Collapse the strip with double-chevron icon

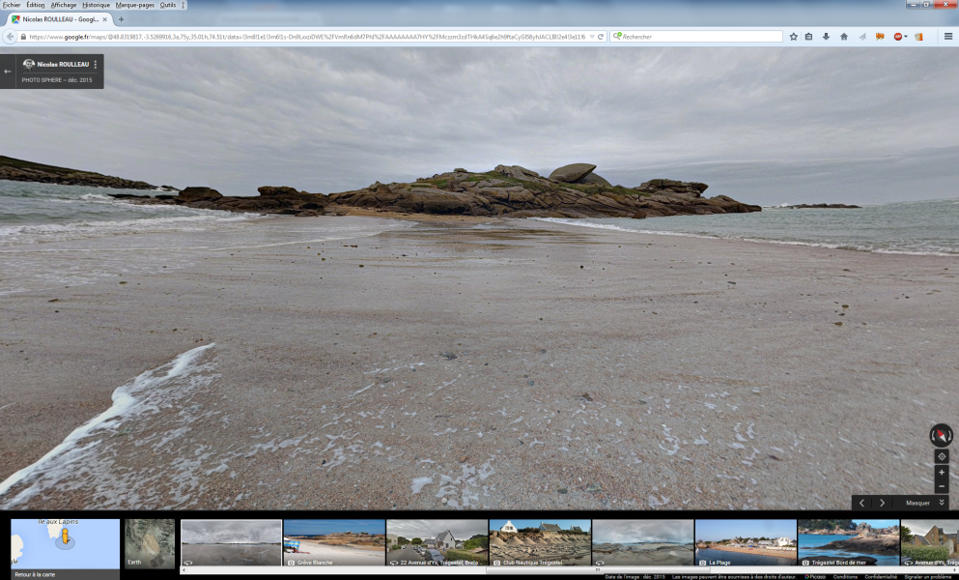(942, 503)
